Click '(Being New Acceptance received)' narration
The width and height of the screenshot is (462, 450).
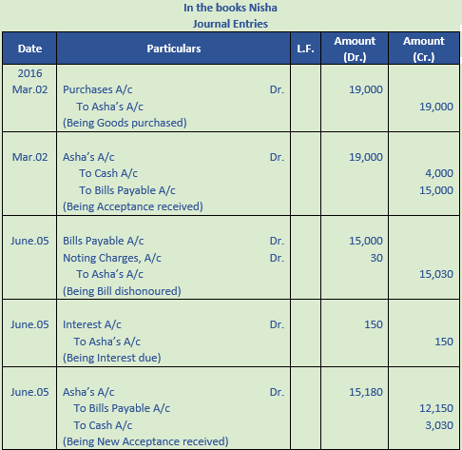[145, 441]
